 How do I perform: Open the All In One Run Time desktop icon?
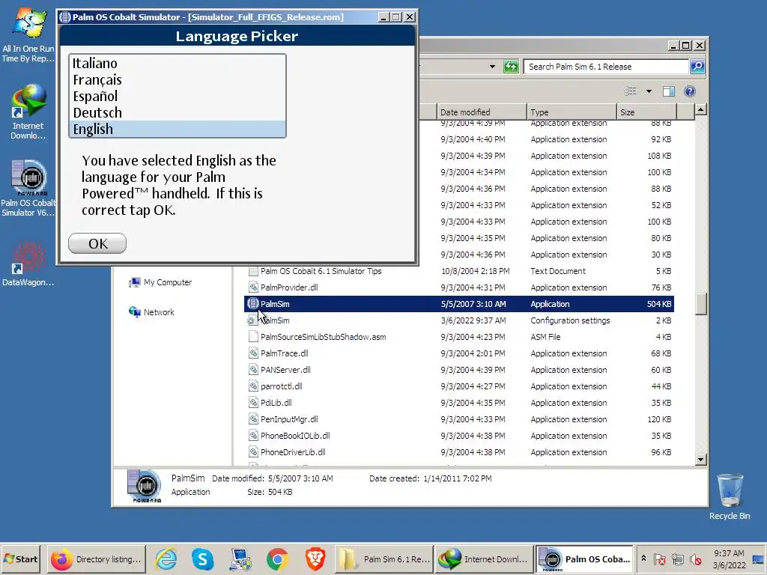(x=28, y=35)
